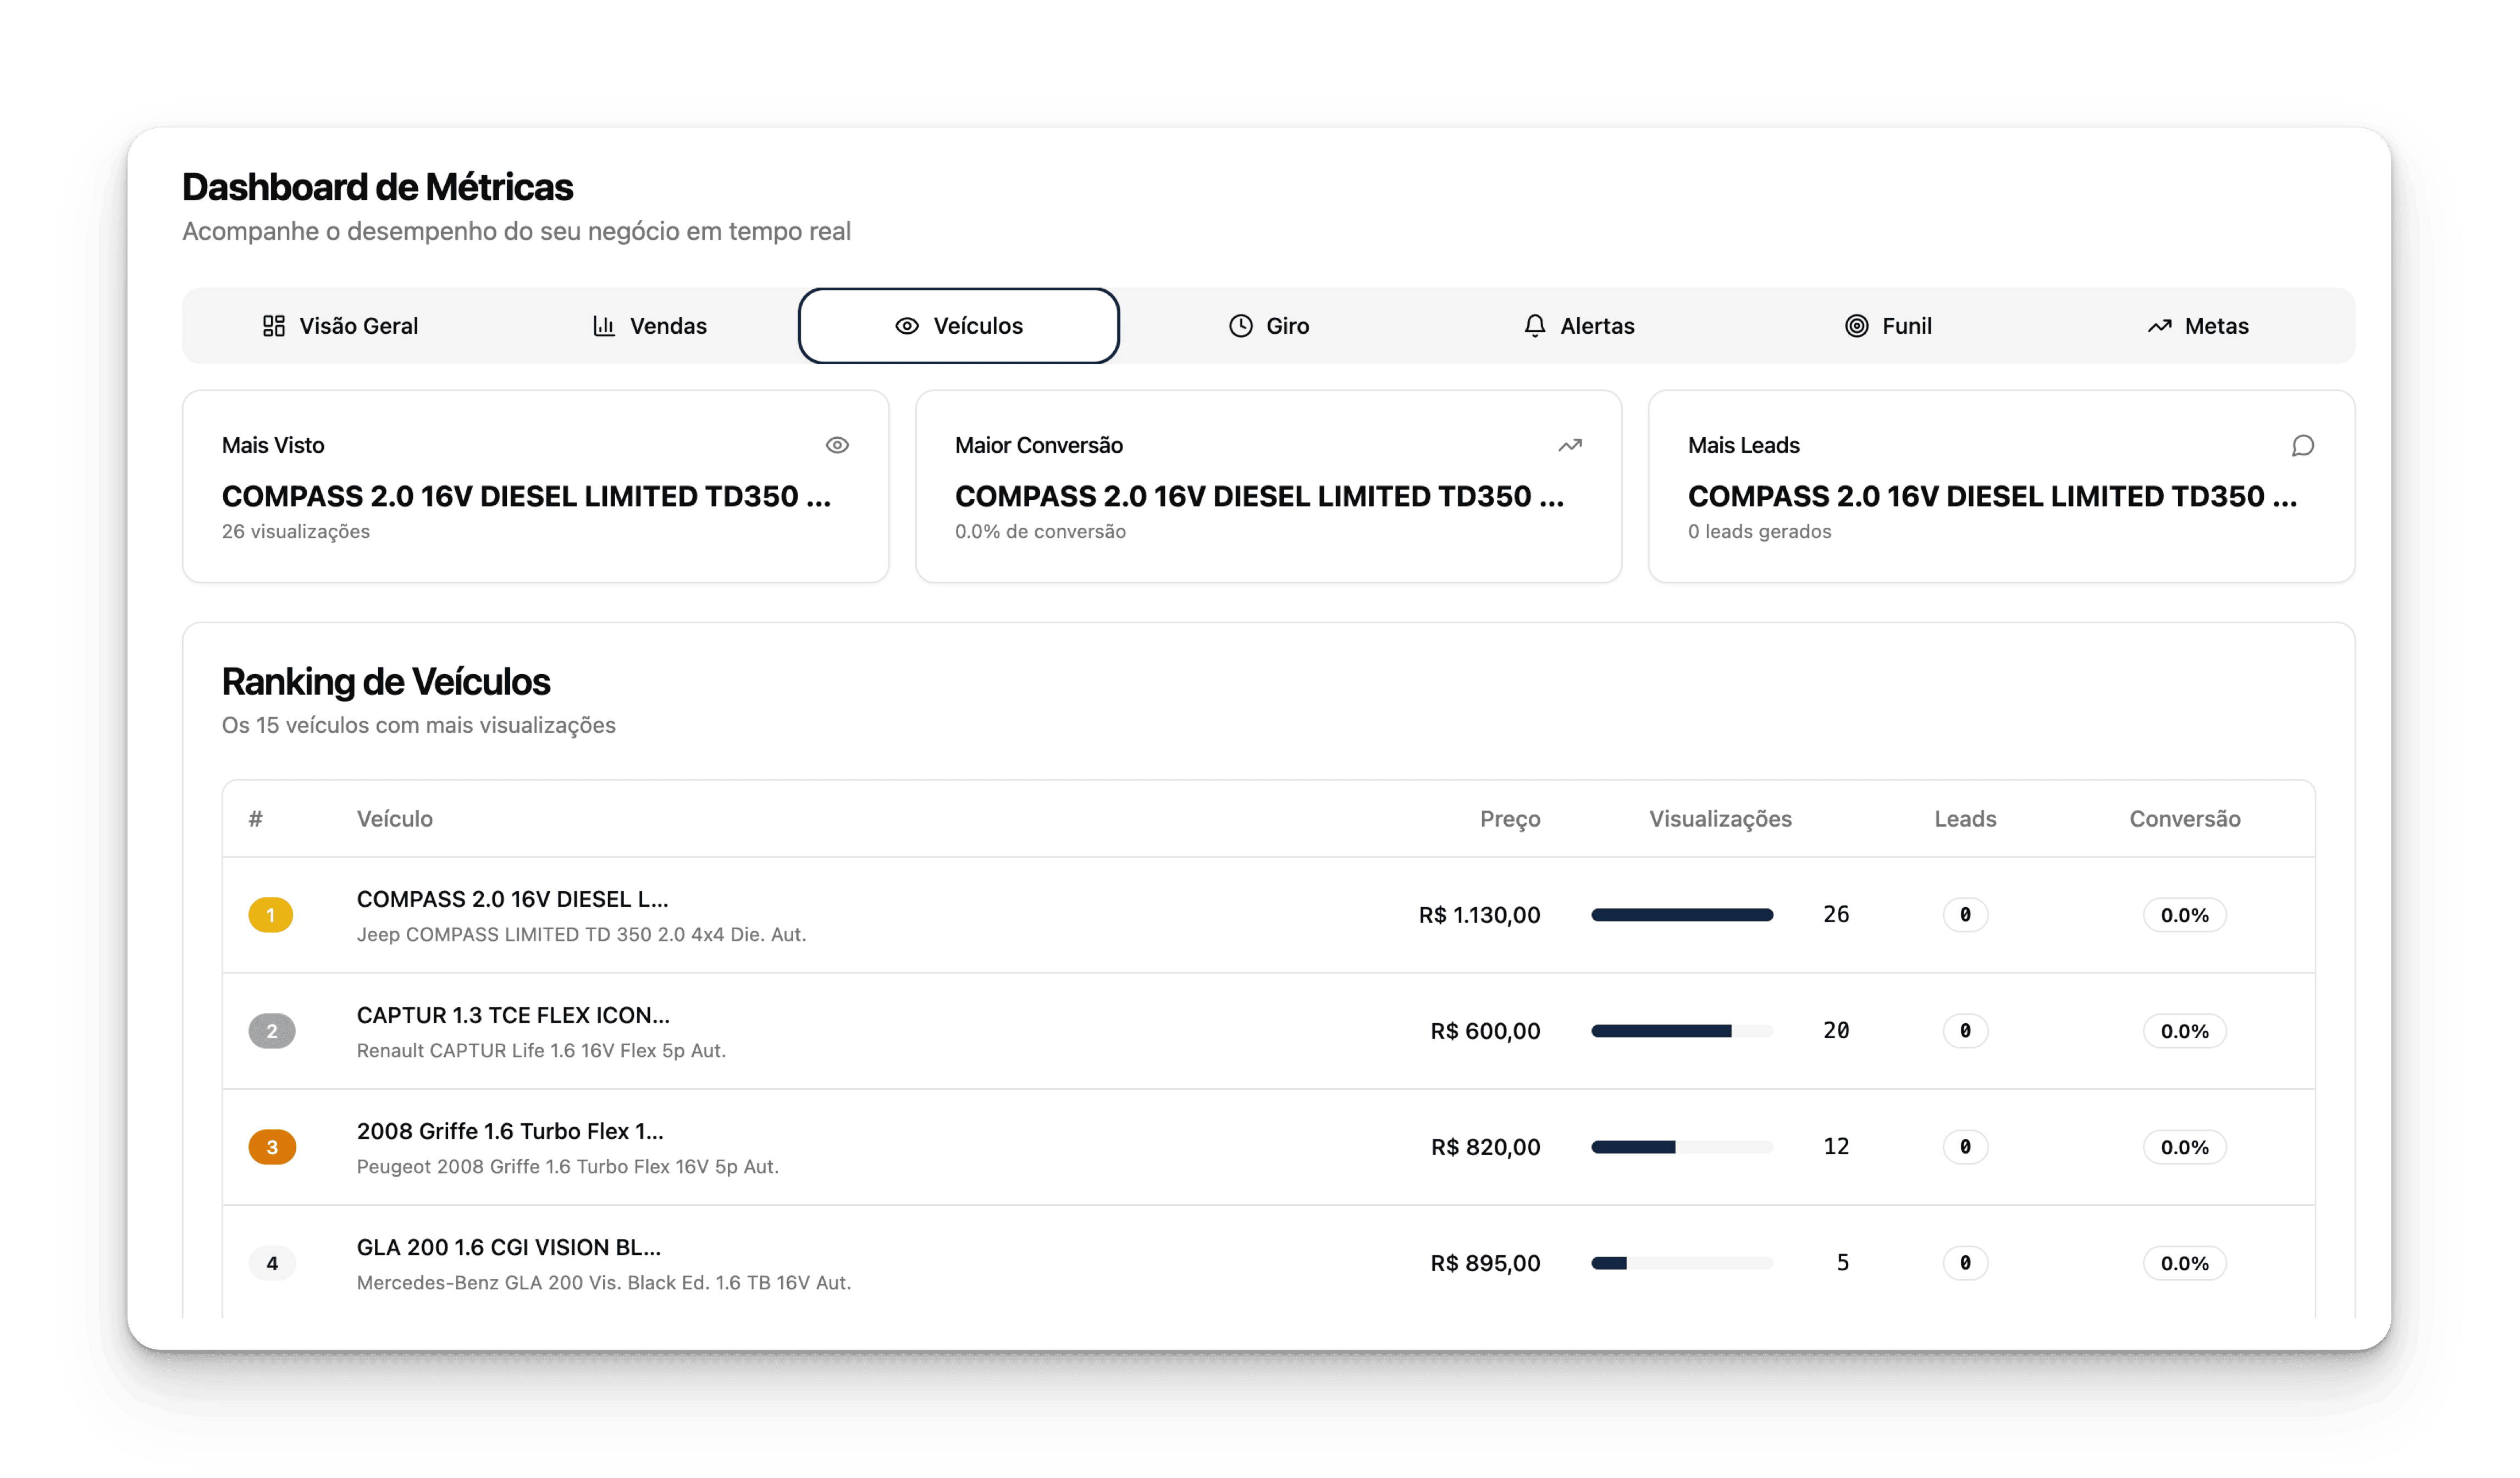Click the gray rank 2 badge
This screenshot has height=1478, width=2520.
point(271,1031)
